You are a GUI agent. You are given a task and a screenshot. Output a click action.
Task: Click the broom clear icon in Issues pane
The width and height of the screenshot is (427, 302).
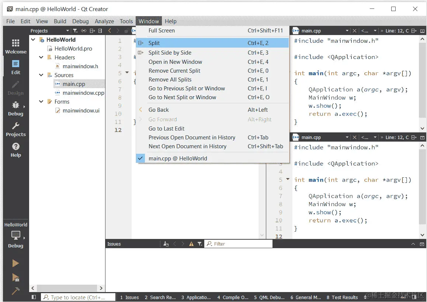click(x=166, y=244)
